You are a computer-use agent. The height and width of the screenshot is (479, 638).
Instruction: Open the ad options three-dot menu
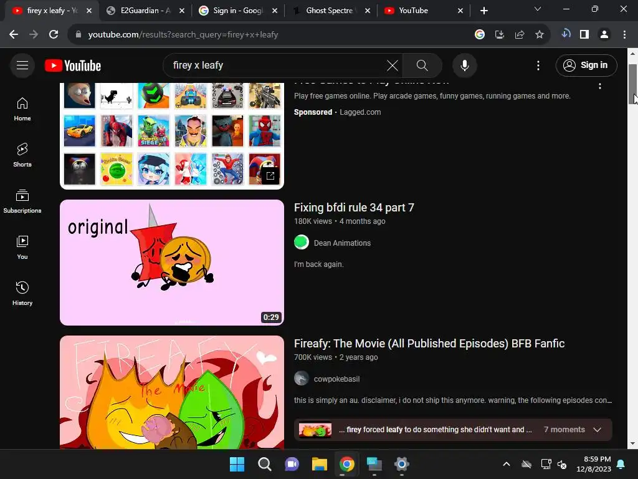click(x=600, y=86)
